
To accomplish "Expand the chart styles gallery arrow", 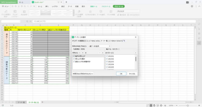I will point(74,13).
